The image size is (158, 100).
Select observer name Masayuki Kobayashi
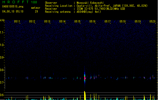90,3
